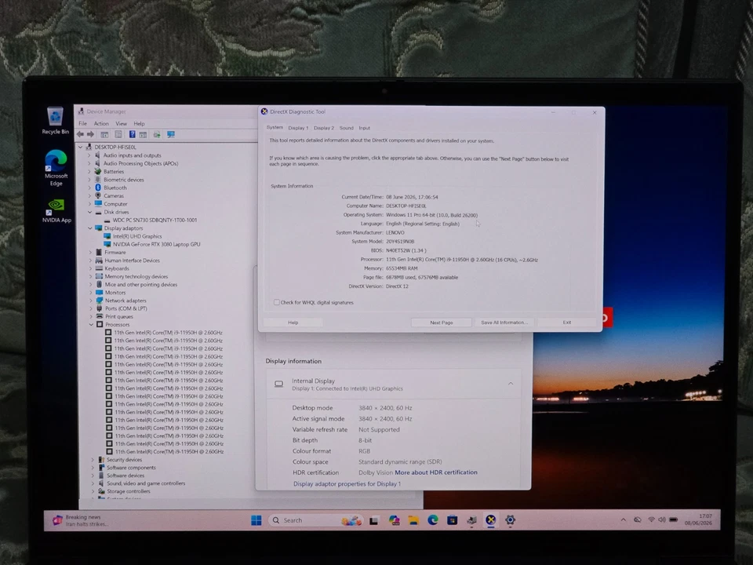Switch to Display 1 tab in DirectX tool
753x565 pixels.
pyautogui.click(x=298, y=128)
